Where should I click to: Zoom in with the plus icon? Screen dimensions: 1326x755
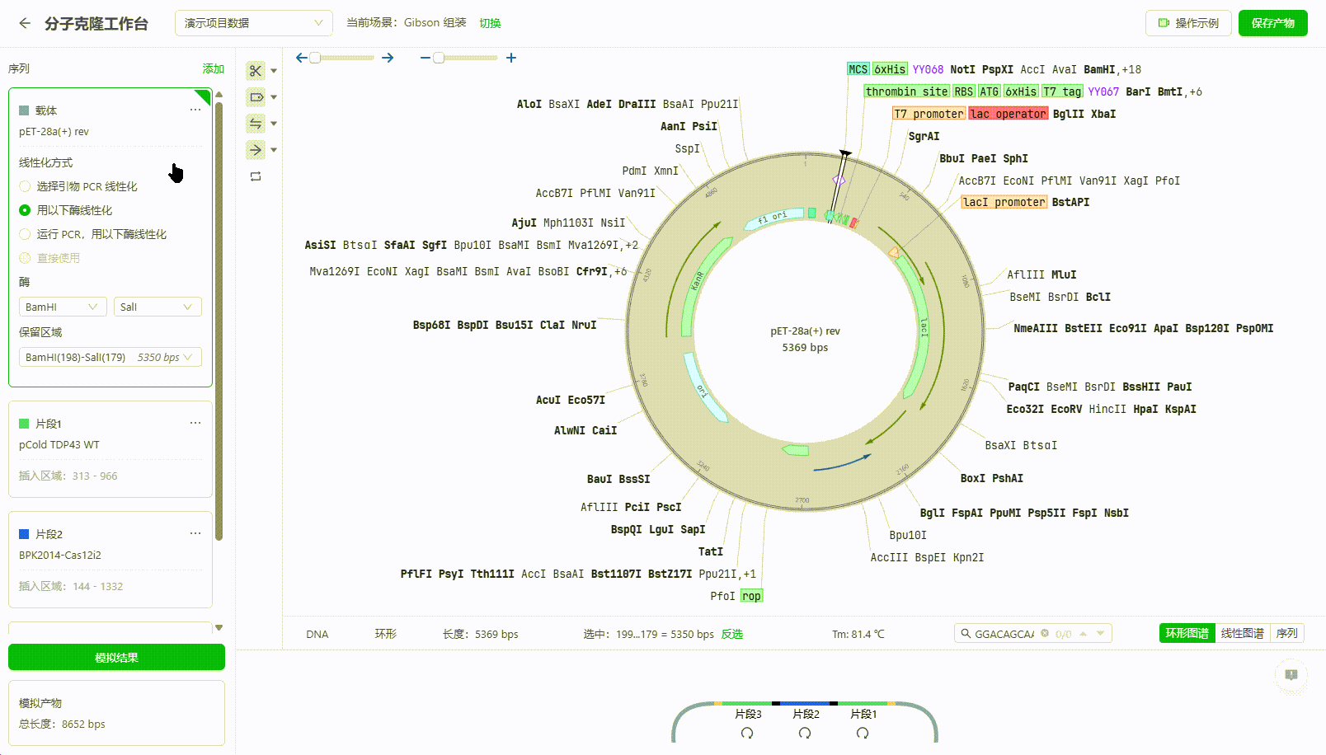coord(511,58)
